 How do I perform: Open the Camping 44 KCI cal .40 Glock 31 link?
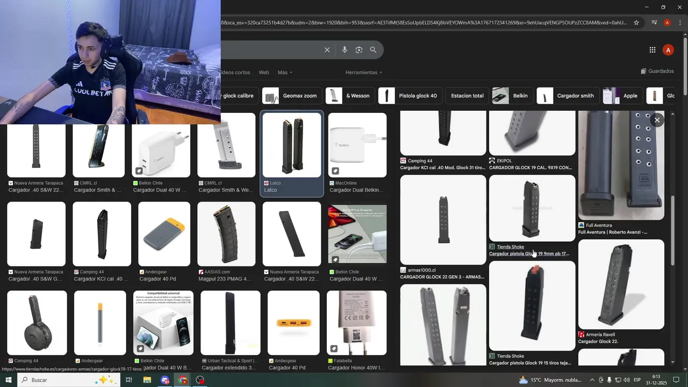coord(442,168)
